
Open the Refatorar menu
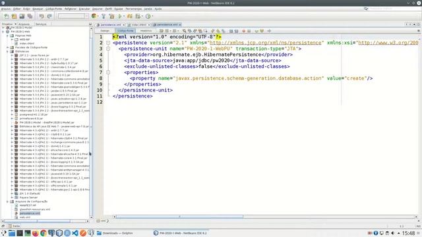click(71, 9)
